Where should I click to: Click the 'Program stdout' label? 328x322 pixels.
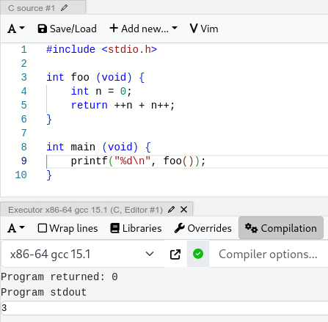point(43,292)
